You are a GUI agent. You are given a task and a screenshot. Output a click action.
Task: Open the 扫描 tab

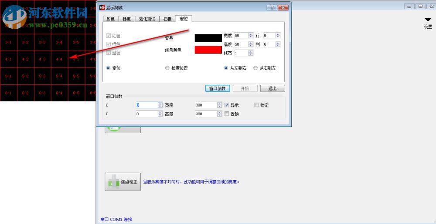click(x=167, y=19)
